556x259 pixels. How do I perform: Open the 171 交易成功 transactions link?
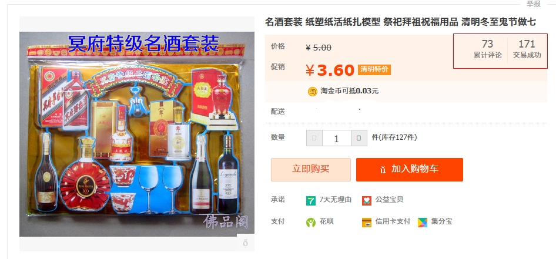click(527, 49)
